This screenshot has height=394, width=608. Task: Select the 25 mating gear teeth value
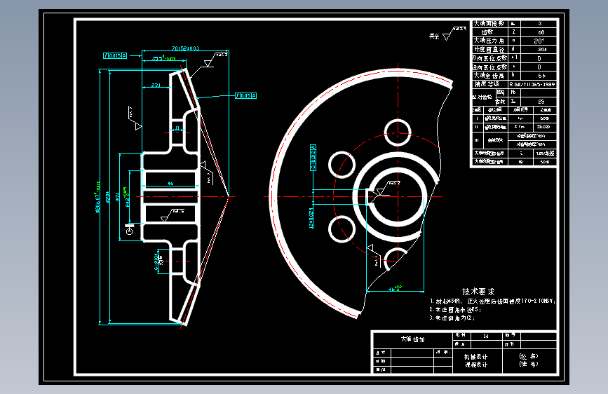541,102
